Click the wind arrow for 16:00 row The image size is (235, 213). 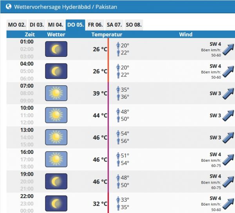coord(228,160)
